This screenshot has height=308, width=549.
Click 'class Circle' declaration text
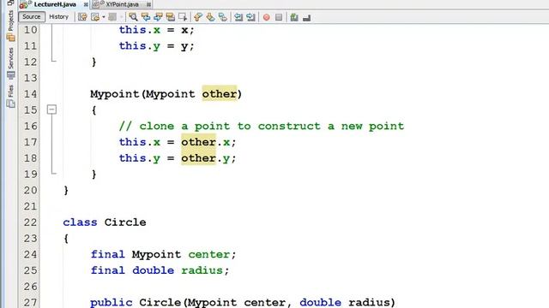pyautogui.click(x=105, y=222)
